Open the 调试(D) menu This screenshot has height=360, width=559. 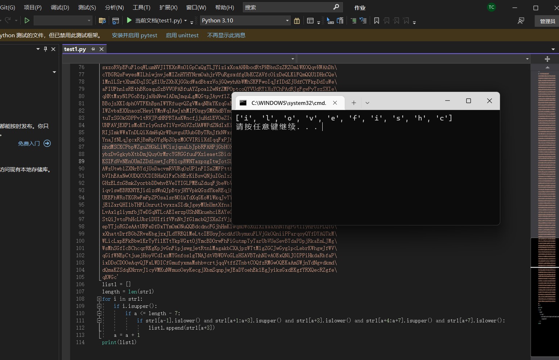[60, 7]
